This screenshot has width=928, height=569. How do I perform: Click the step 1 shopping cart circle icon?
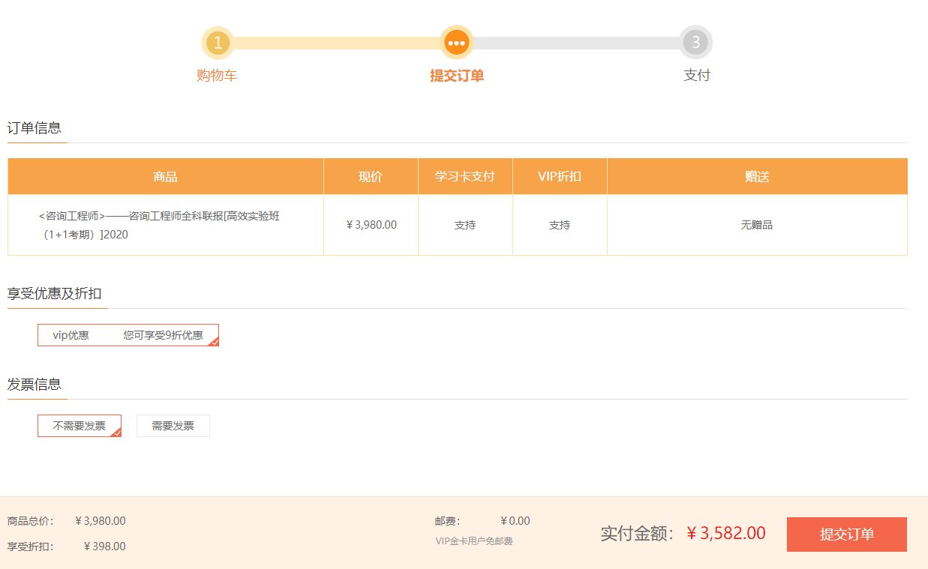pos(218,43)
